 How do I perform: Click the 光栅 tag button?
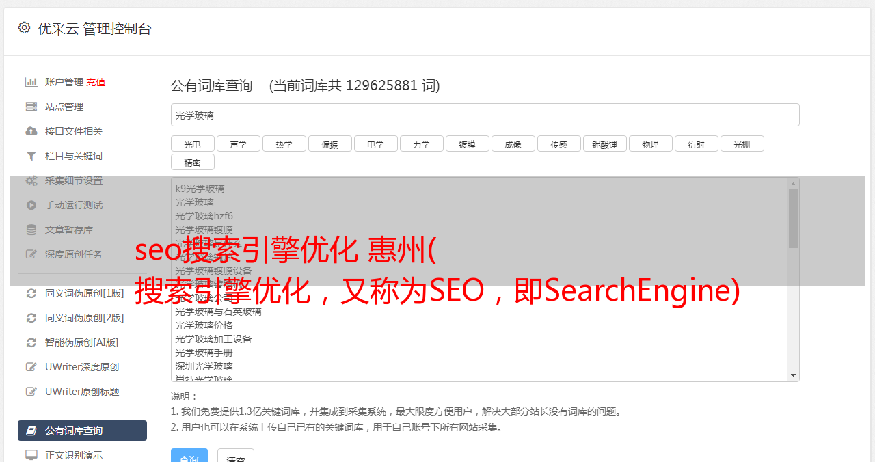(x=742, y=144)
